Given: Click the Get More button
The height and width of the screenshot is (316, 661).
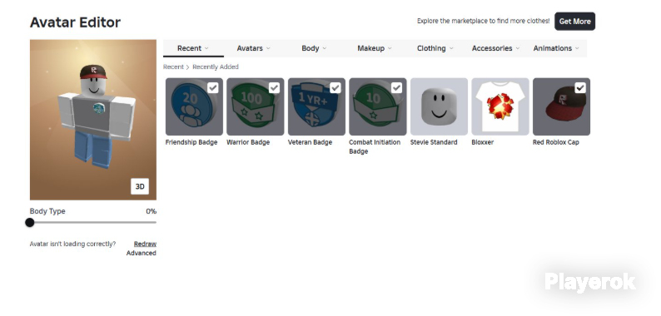Looking at the screenshot, I should tap(574, 22).
